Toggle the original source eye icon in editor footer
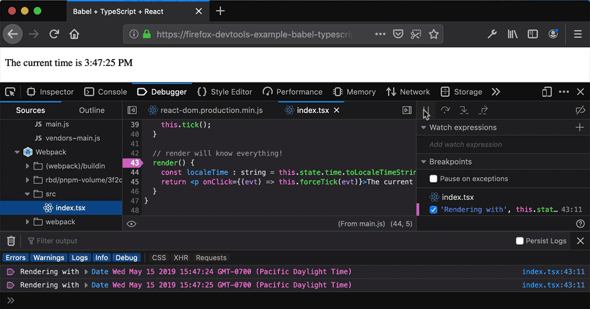This screenshot has height=309, width=590. click(132, 224)
